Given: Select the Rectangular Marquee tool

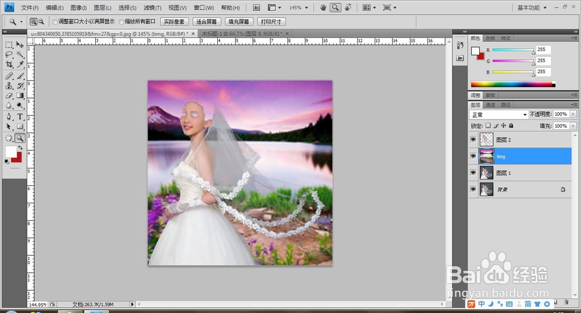Looking at the screenshot, I should [x=9, y=45].
